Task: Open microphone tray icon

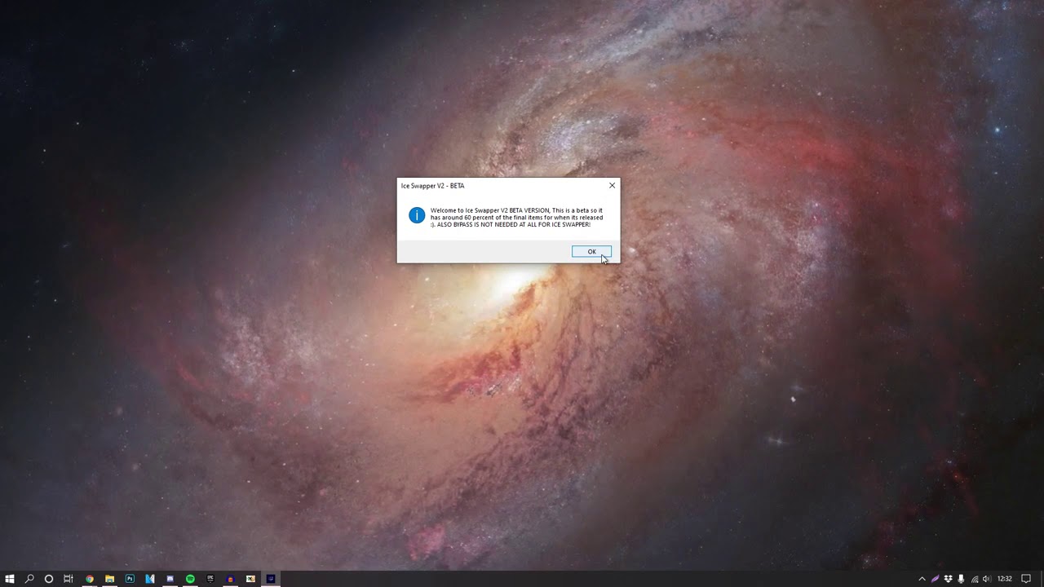Action: click(x=962, y=579)
